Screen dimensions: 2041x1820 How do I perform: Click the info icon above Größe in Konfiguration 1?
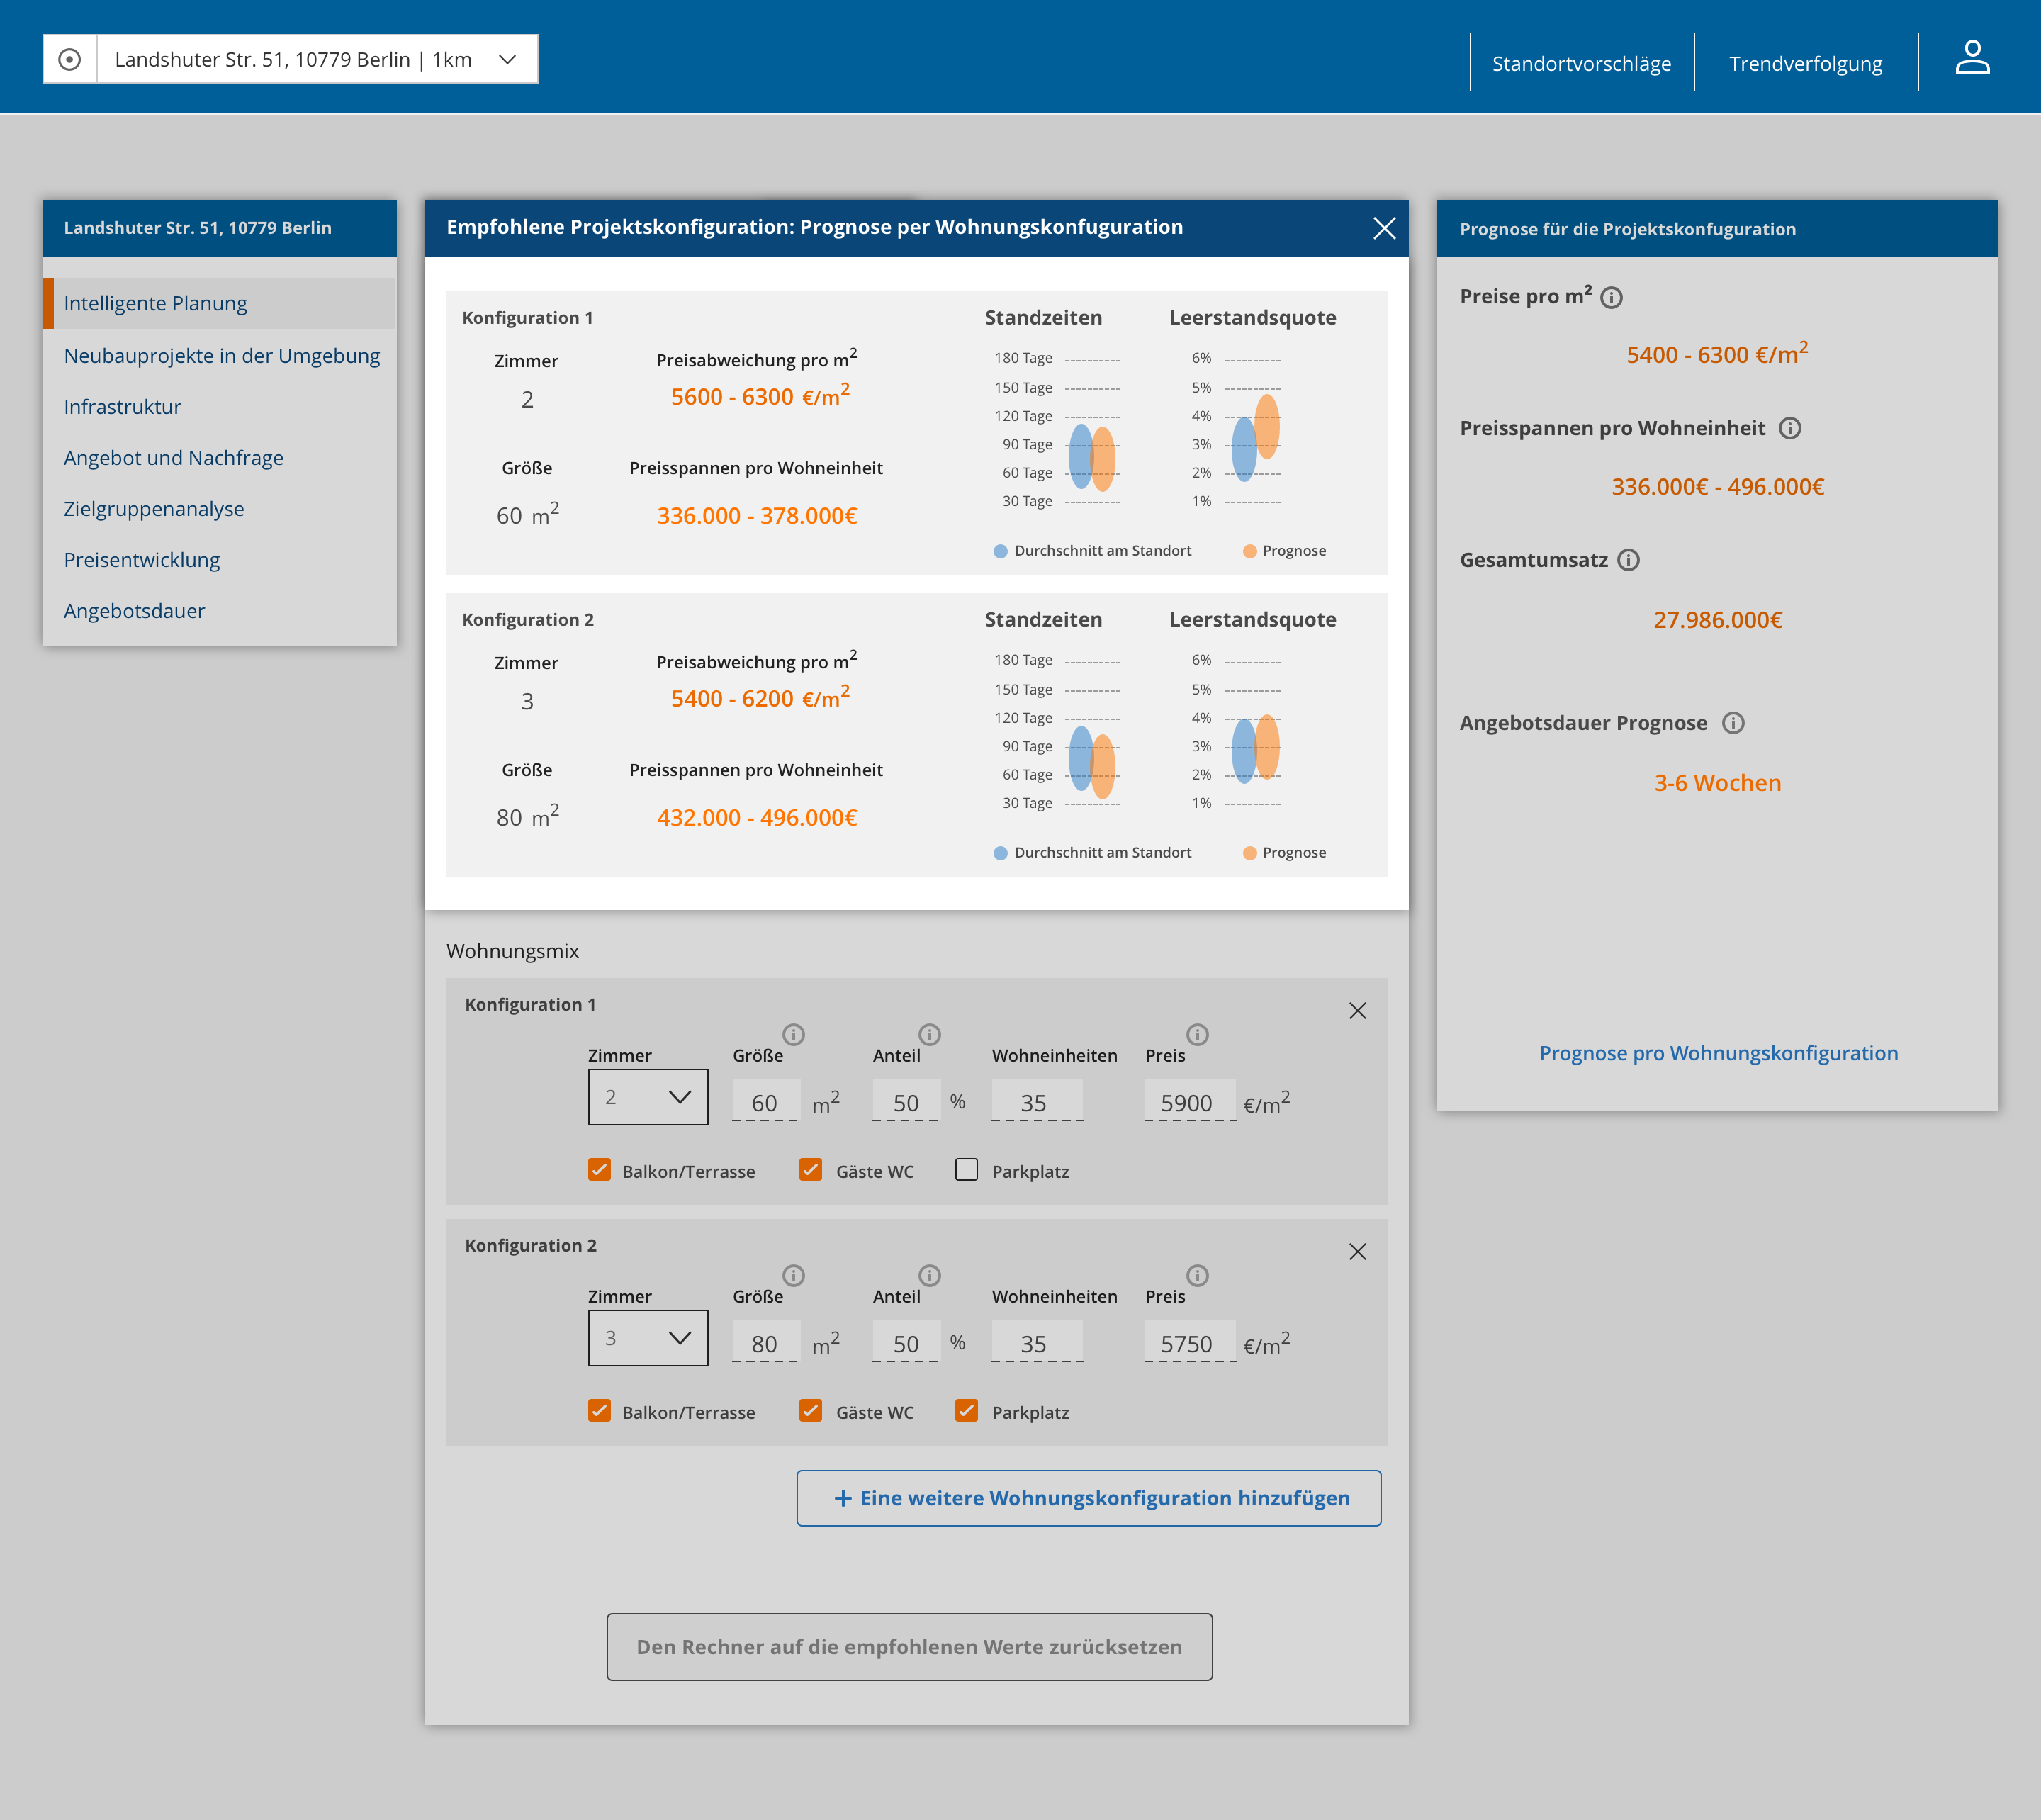pyautogui.click(x=794, y=1035)
